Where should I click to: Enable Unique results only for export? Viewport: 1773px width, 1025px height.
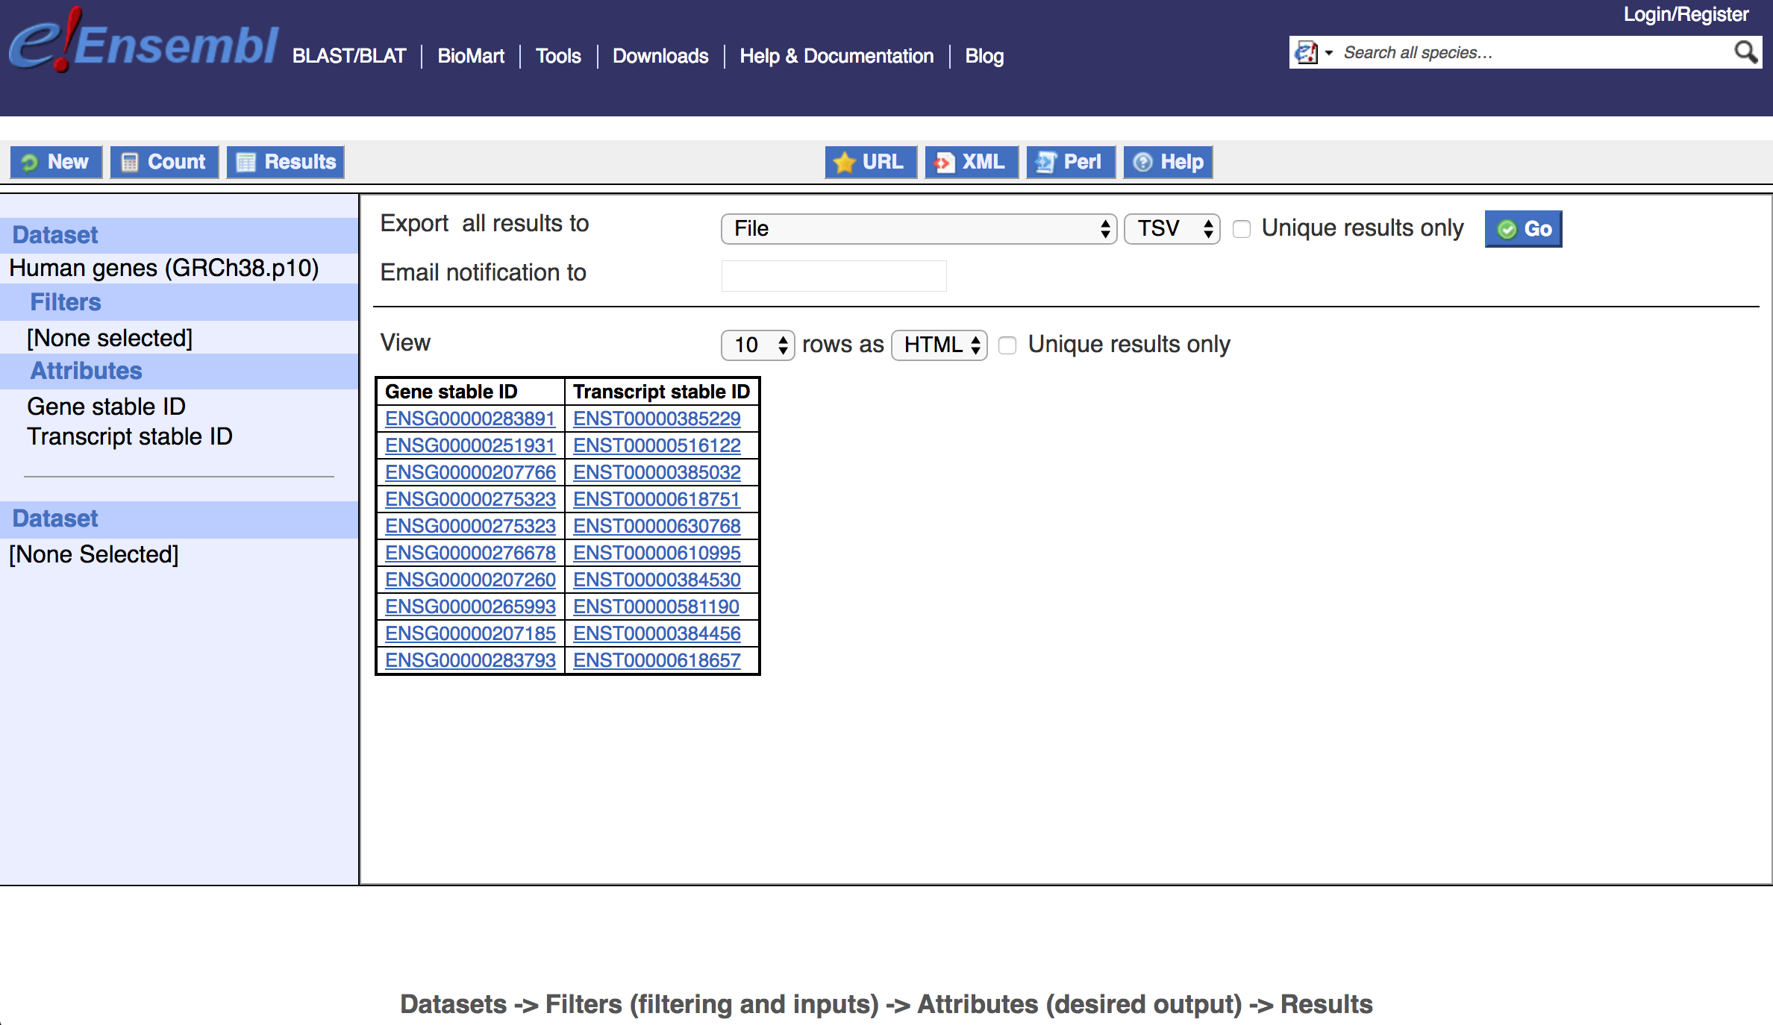pos(1242,229)
